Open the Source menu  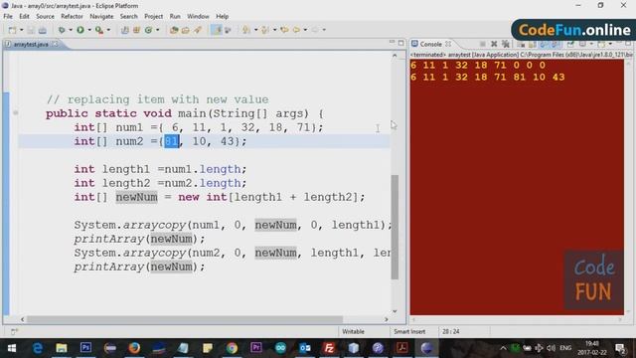click(45, 16)
